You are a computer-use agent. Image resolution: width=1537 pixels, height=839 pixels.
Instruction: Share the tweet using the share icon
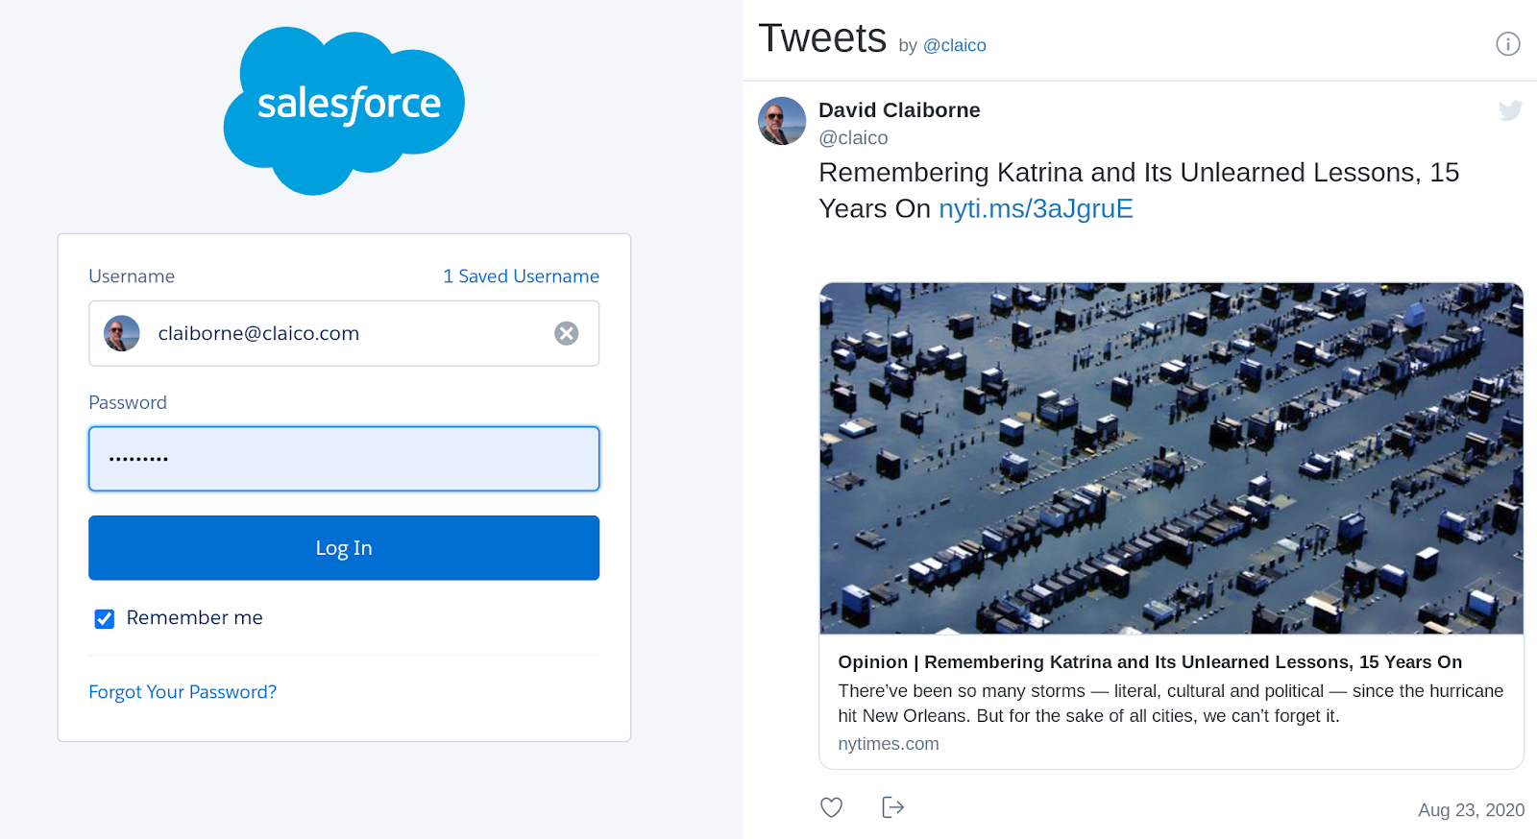893,807
